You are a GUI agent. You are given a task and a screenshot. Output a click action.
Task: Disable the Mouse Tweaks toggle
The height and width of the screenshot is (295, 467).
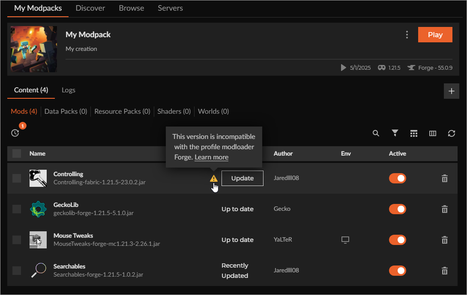[397, 240]
